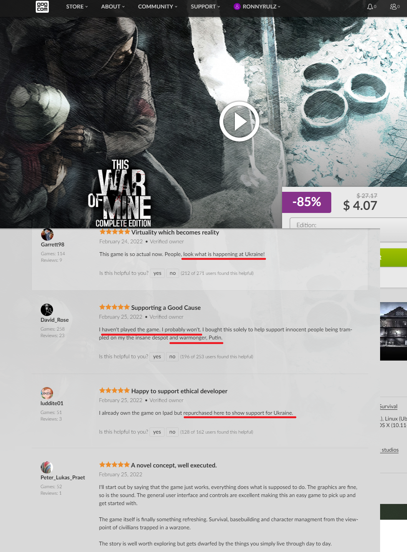Click David_Rose's avatar icon
The height and width of the screenshot is (552, 407).
(x=47, y=309)
